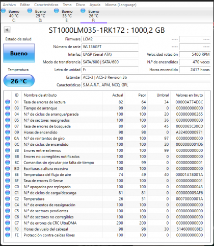
Task: Click the back arrow disk navigation button
Action: (x=7, y=30)
